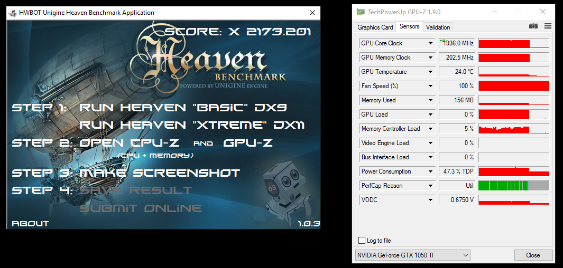Close the GPU-Z window with X
This screenshot has width=563, height=268.
coord(542,12)
